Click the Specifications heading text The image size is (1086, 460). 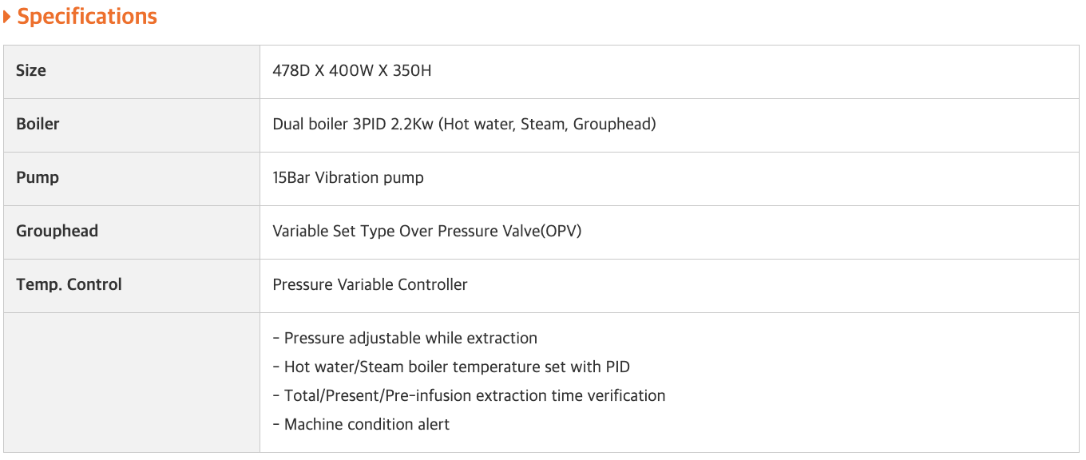(87, 17)
